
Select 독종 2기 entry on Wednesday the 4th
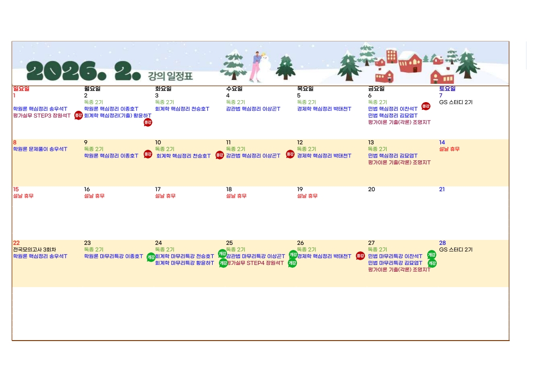pos(235,102)
